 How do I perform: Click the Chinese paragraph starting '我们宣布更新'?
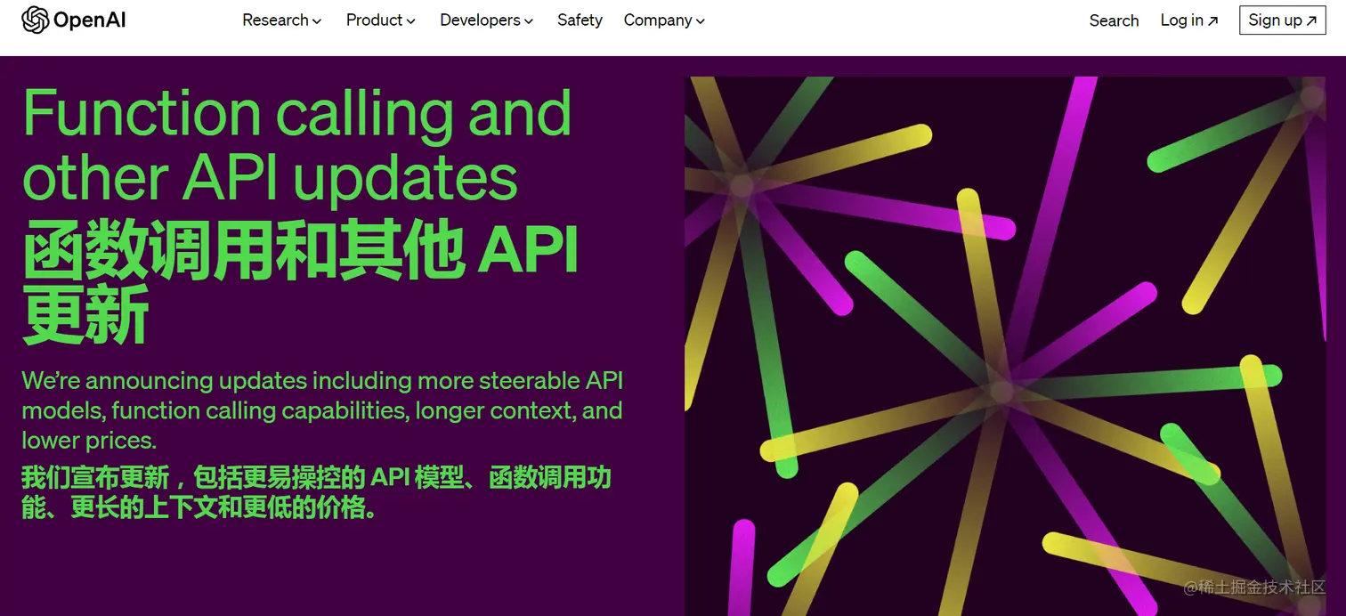pos(317,492)
